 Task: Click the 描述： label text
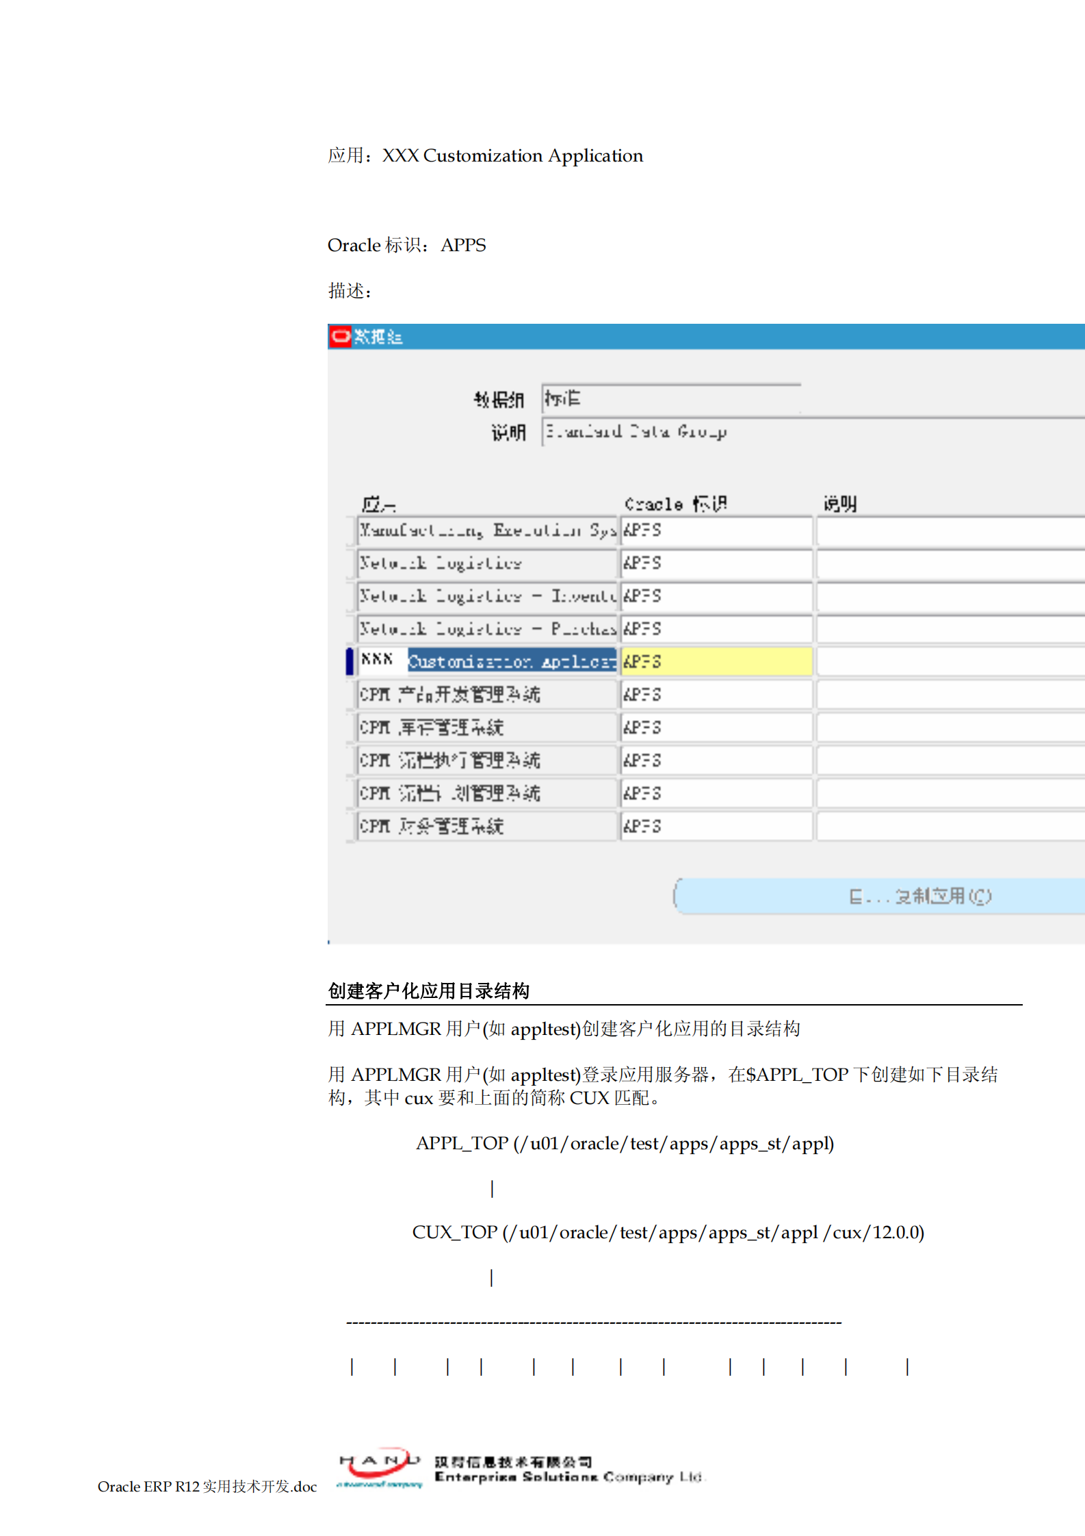pos(350,292)
